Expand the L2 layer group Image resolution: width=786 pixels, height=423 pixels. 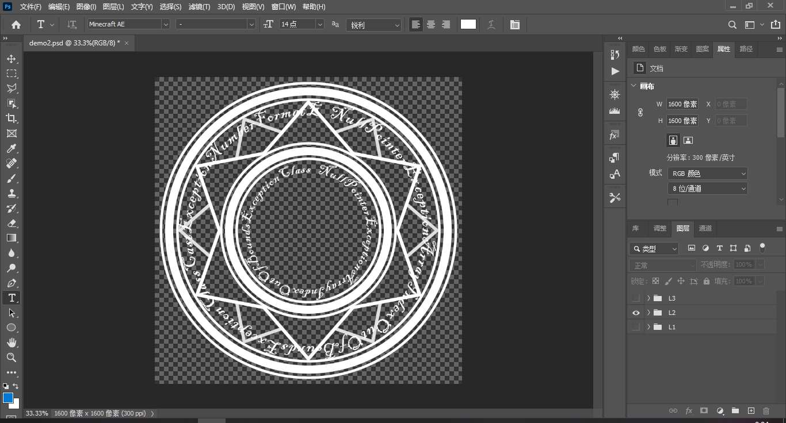coord(648,313)
